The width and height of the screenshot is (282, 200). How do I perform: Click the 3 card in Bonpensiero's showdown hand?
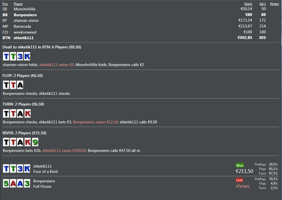click(27, 184)
